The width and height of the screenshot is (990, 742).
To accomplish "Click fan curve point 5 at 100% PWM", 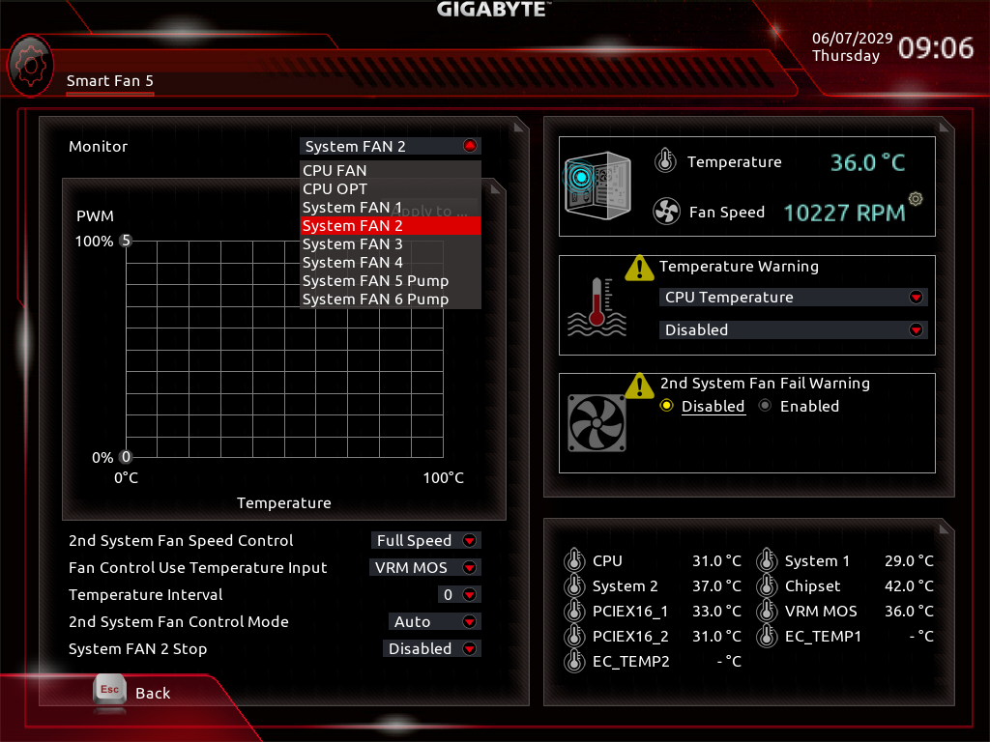I will 127,241.
